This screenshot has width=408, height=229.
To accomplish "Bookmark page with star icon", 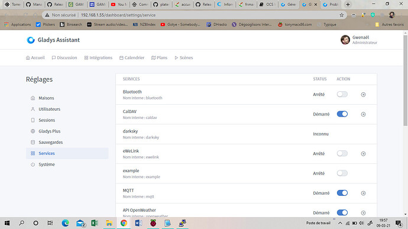I will pos(341,15).
